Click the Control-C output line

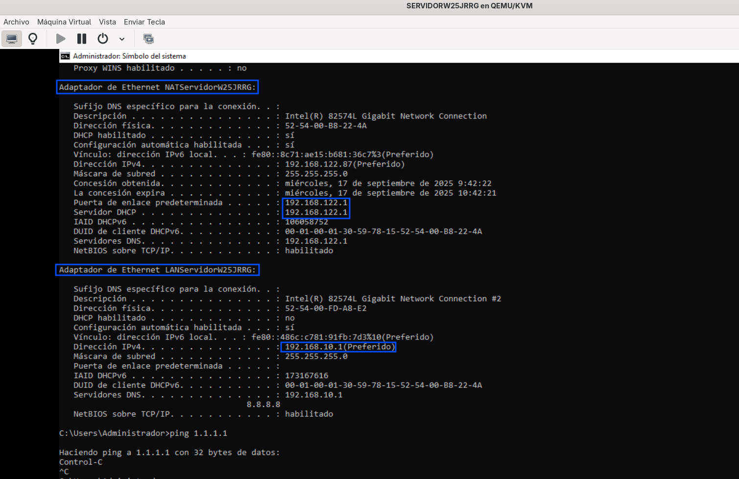point(81,462)
